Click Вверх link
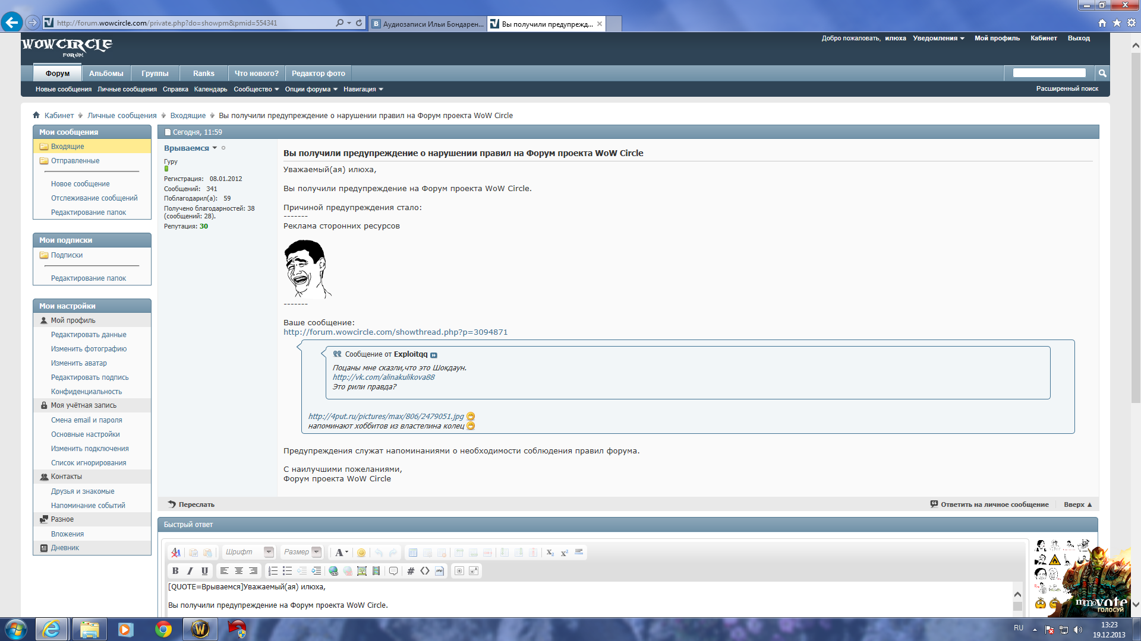 1077,504
